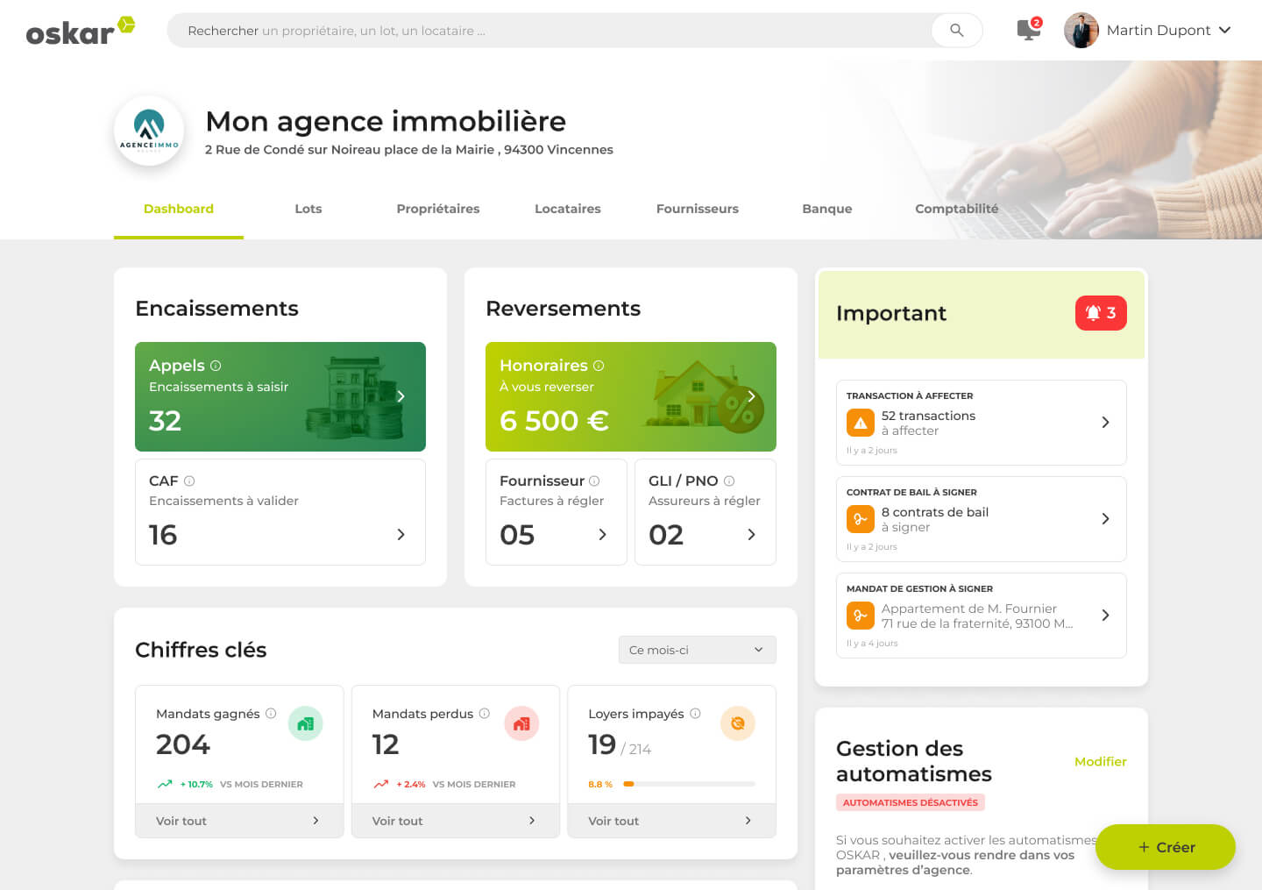Click the orange Loyers impayés icon
The height and width of the screenshot is (890, 1262).
pyautogui.click(x=738, y=723)
